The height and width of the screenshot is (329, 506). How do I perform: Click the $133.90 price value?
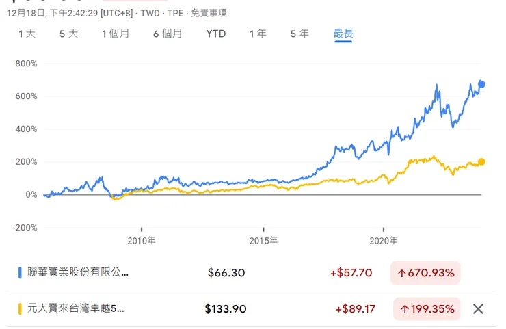pos(226,308)
